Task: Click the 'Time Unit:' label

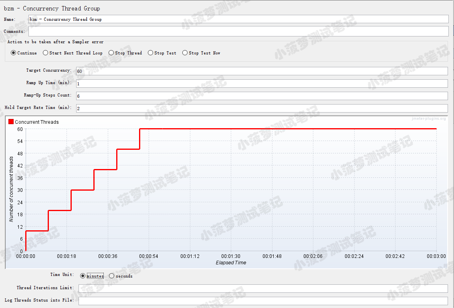Action: pos(62,274)
